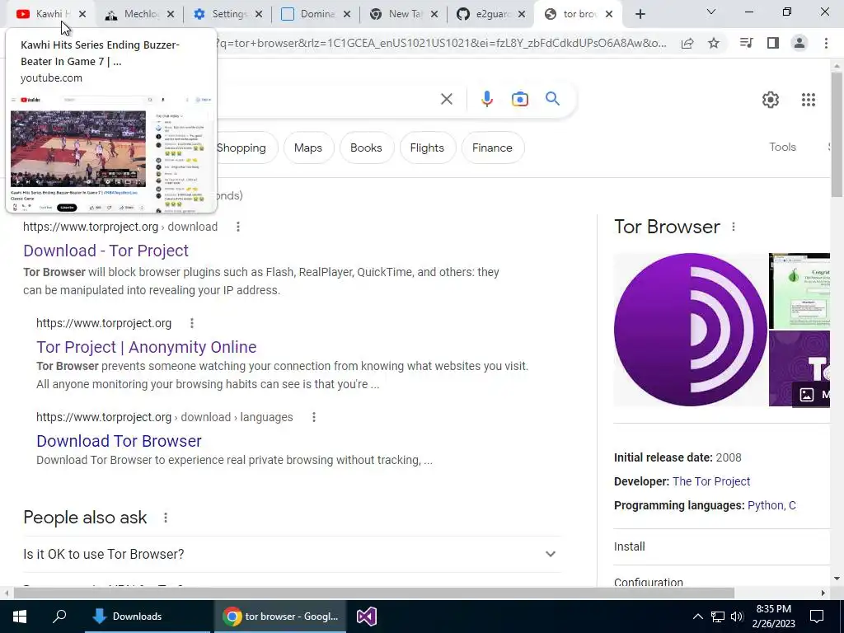Filter results by Books
Screen dimensions: 844x633
[366, 148]
